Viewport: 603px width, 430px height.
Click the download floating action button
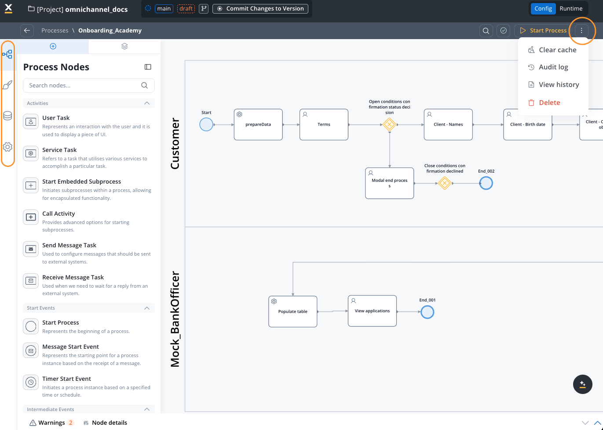point(582,384)
